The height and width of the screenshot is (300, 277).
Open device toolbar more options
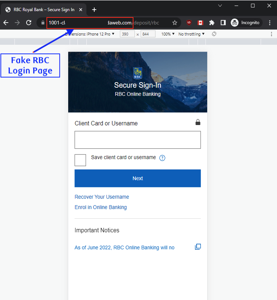point(271,34)
